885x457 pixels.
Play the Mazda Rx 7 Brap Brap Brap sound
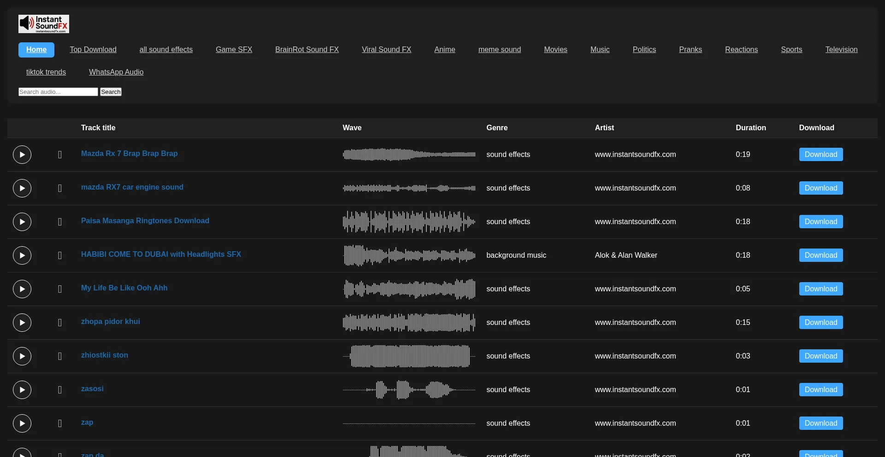21,155
